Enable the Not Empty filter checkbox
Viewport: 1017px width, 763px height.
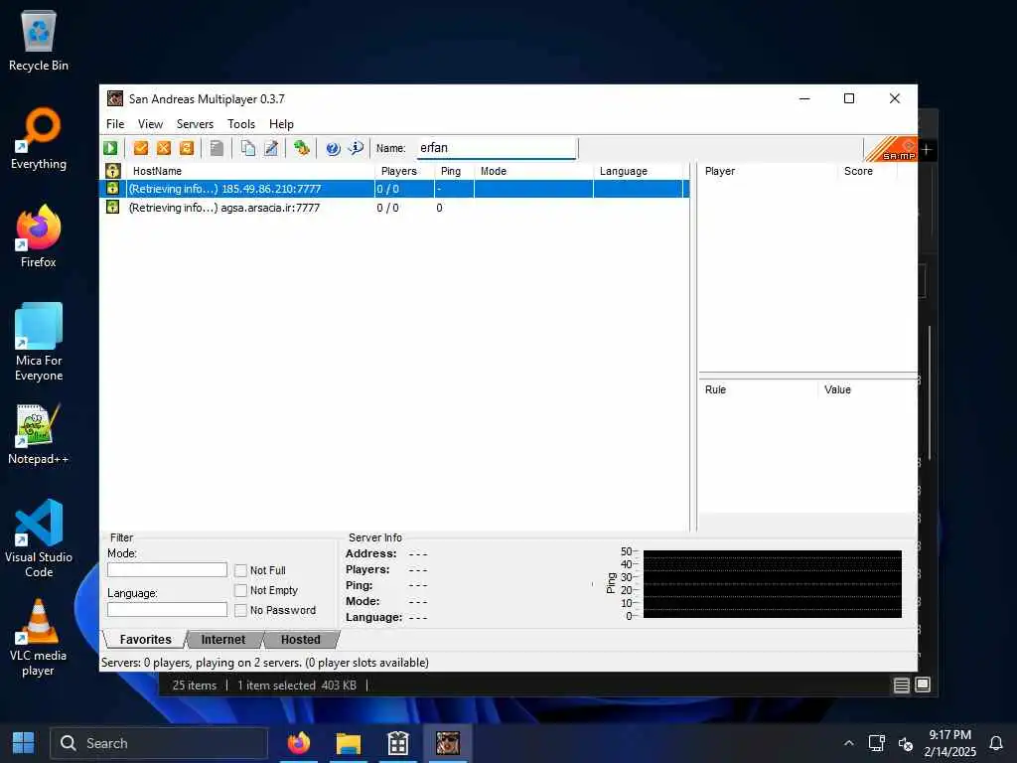click(x=240, y=590)
